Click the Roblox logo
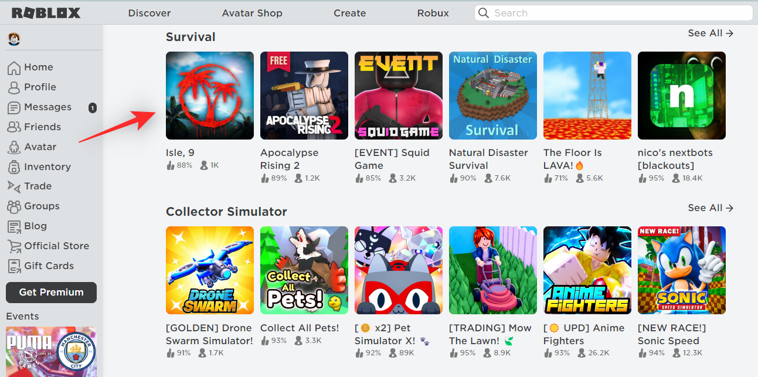 coord(46,13)
